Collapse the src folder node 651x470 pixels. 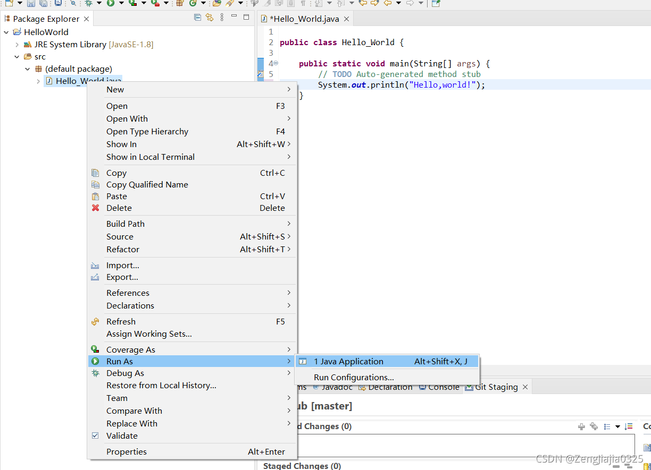(17, 57)
